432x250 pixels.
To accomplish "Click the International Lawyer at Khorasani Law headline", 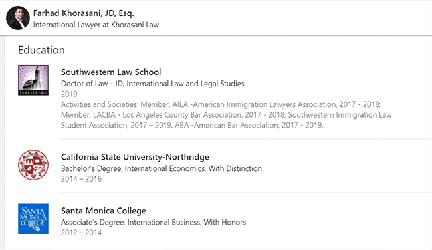I will [96, 25].
